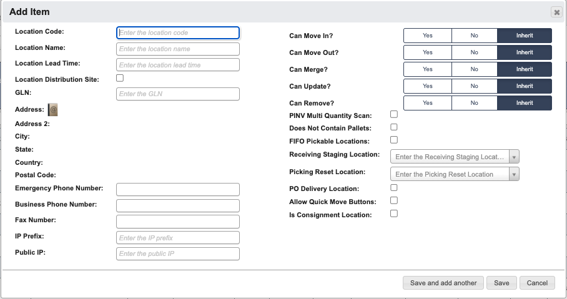The width and height of the screenshot is (567, 299).
Task: Open Picking Reset Location dropdown arrow
Action: (514, 174)
